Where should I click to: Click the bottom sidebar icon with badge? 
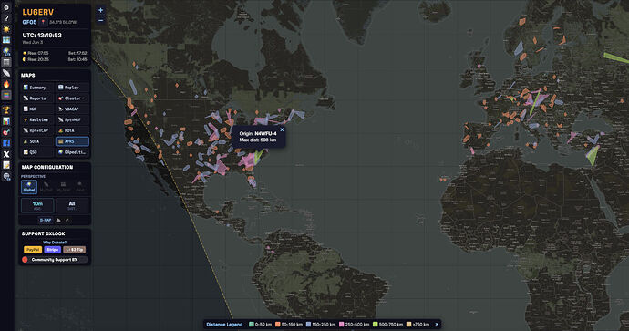click(x=6, y=176)
